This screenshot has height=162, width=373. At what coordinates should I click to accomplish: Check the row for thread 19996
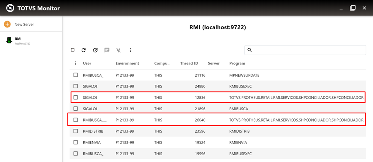click(x=76, y=154)
